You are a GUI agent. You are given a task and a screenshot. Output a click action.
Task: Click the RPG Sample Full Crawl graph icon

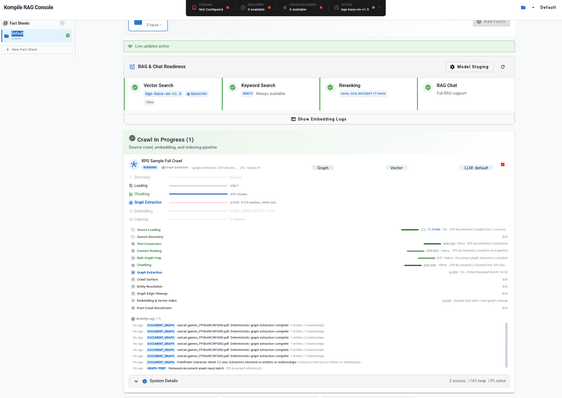point(134,164)
